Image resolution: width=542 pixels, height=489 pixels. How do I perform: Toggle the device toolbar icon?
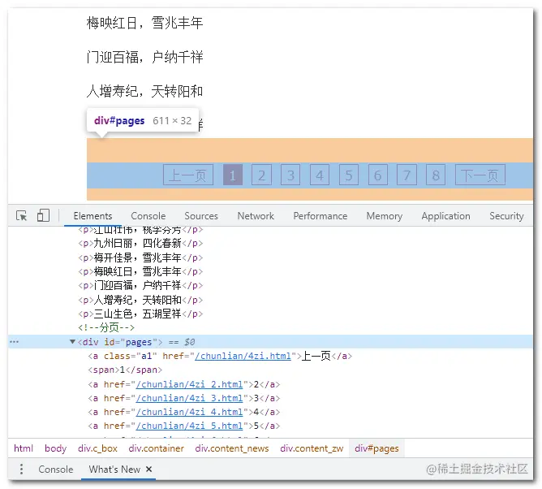[43, 215]
